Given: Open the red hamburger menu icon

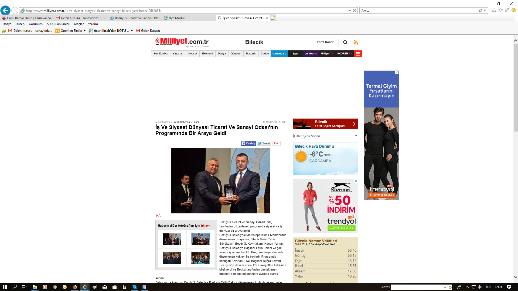Looking at the screenshot, I should click(x=358, y=54).
